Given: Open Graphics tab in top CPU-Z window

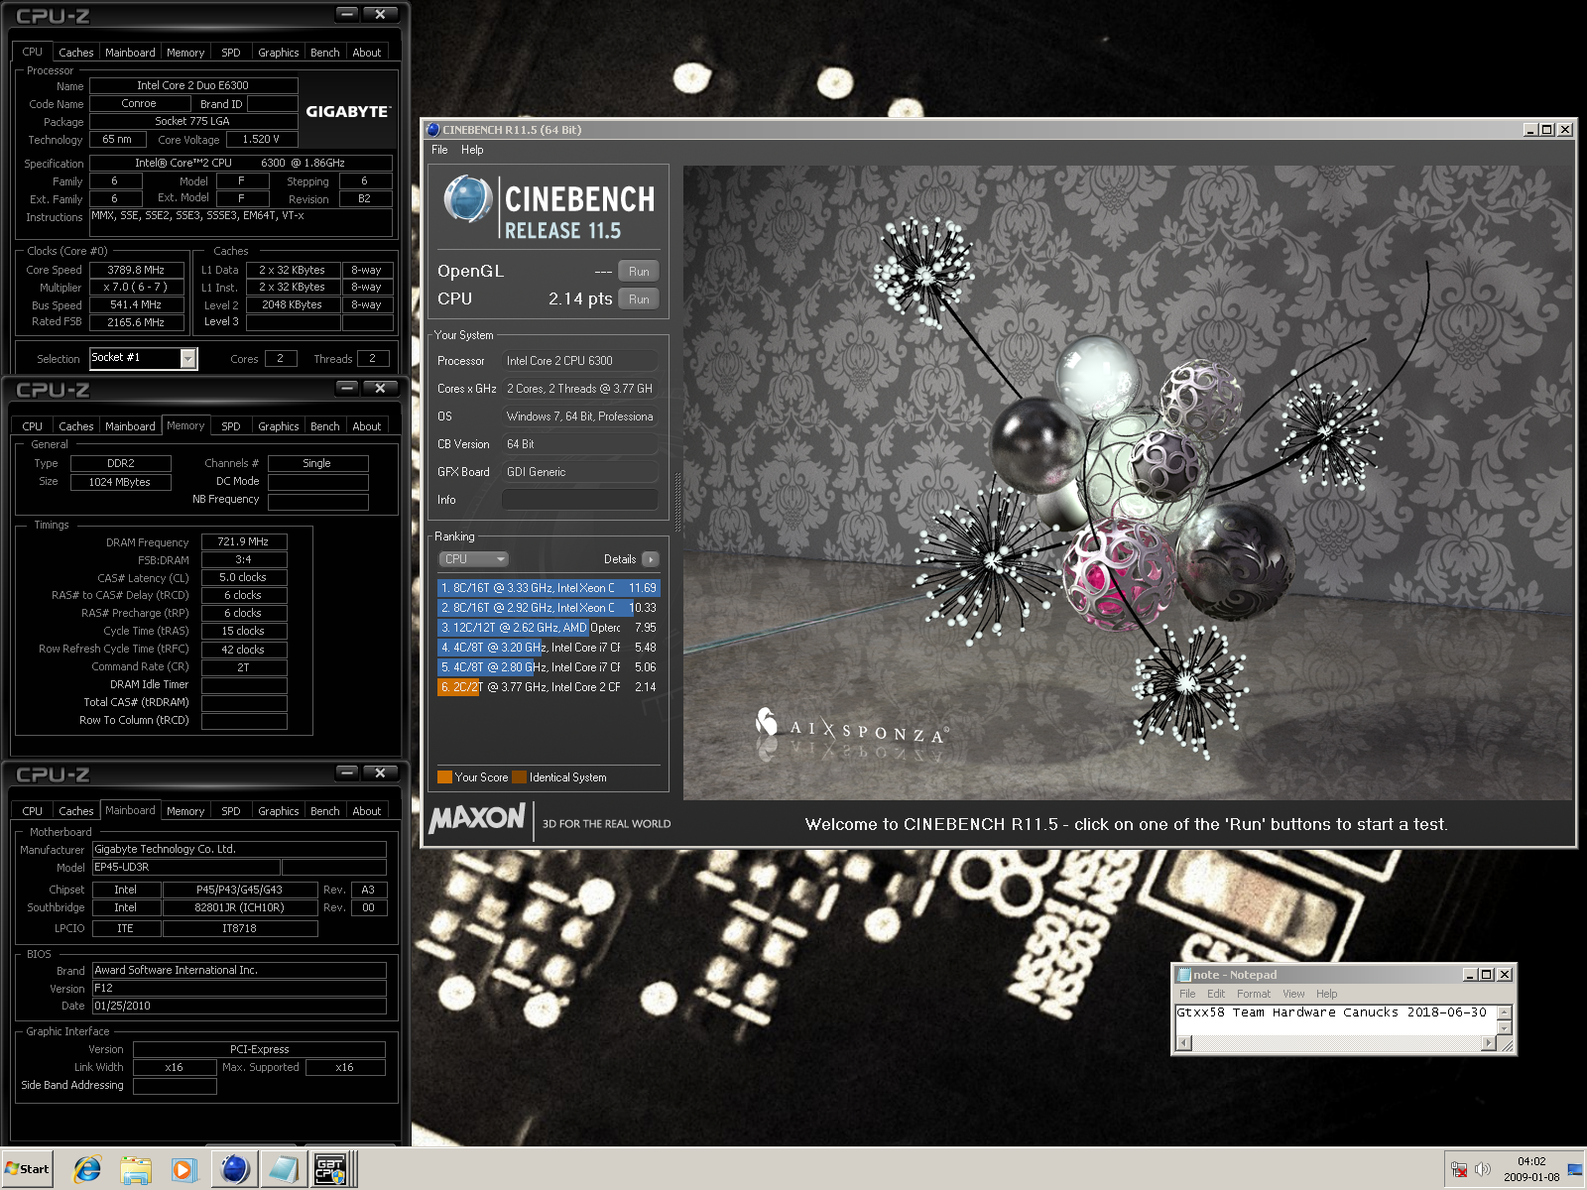Looking at the screenshot, I should pyautogui.click(x=279, y=53).
